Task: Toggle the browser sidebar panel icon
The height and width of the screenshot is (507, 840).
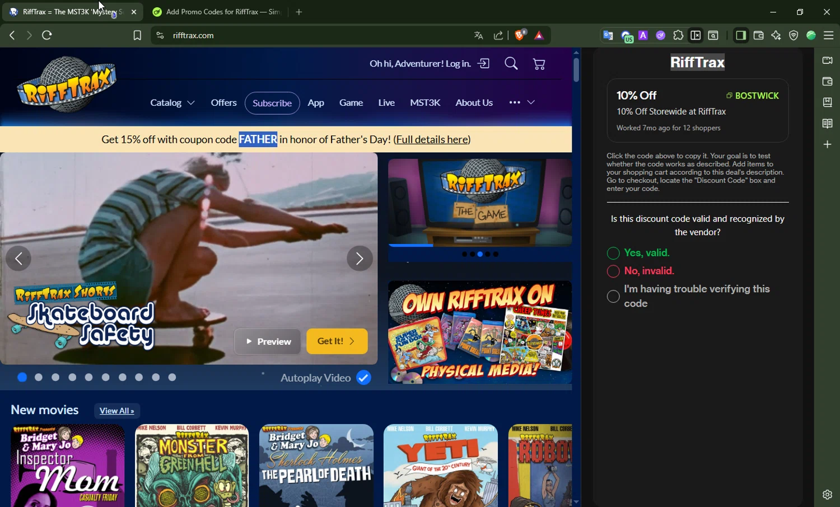Action: [741, 35]
